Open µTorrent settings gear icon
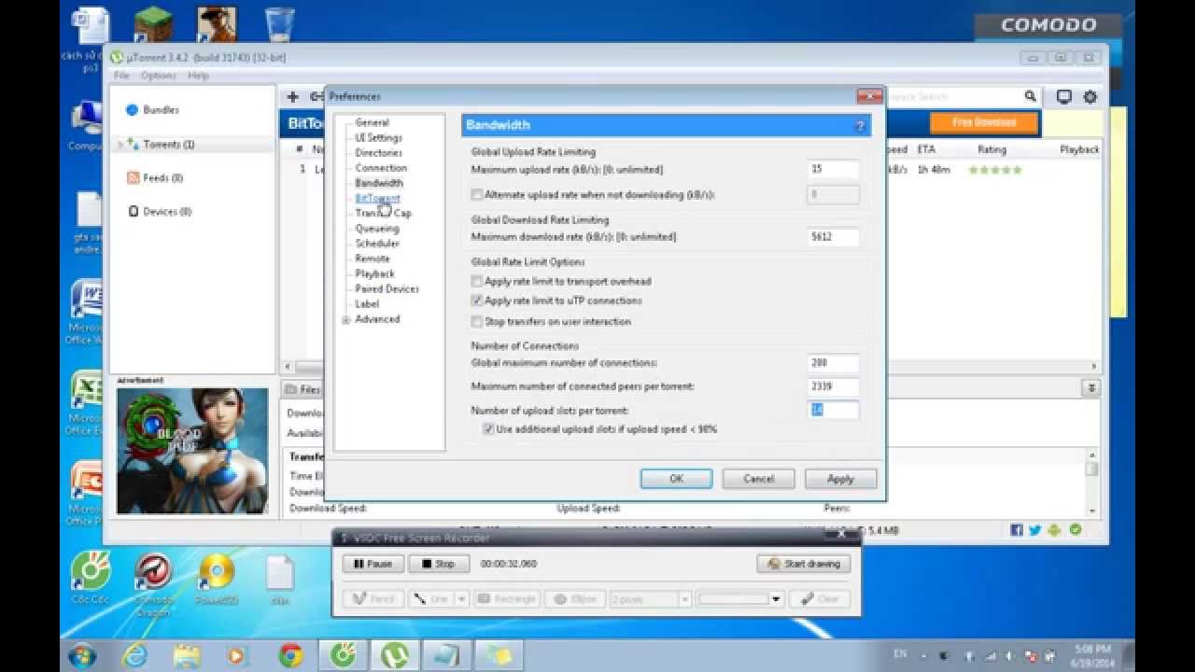The height and width of the screenshot is (672, 1195). (1090, 96)
